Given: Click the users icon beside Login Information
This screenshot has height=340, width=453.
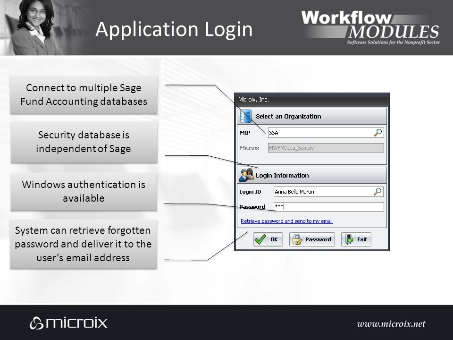Looking at the screenshot, I should pos(246,175).
